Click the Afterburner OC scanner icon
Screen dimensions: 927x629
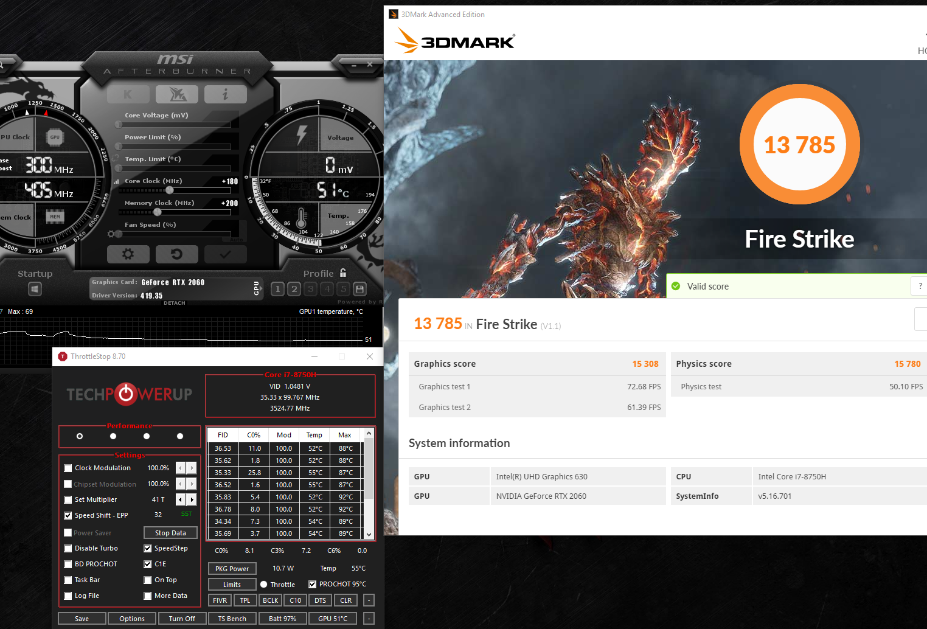(176, 94)
